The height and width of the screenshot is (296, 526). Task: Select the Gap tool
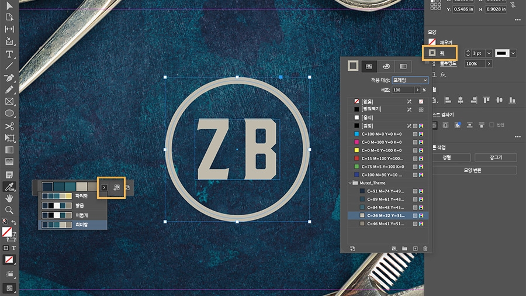(x=9, y=29)
